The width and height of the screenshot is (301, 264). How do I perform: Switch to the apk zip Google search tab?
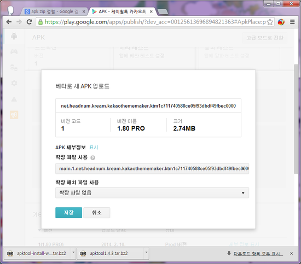[x=55, y=11]
